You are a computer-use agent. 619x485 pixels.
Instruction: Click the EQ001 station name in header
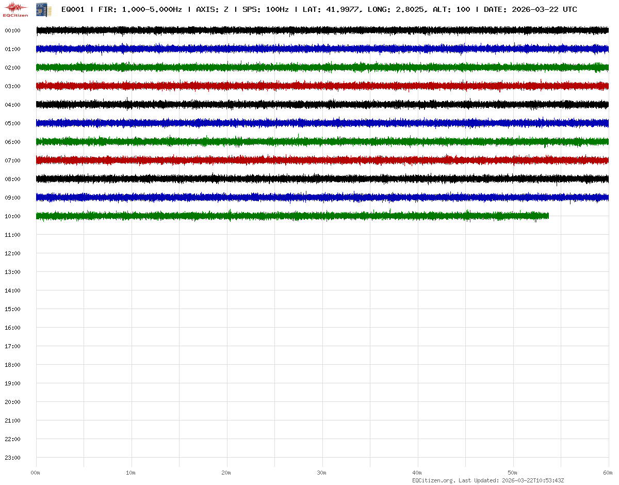73,9
